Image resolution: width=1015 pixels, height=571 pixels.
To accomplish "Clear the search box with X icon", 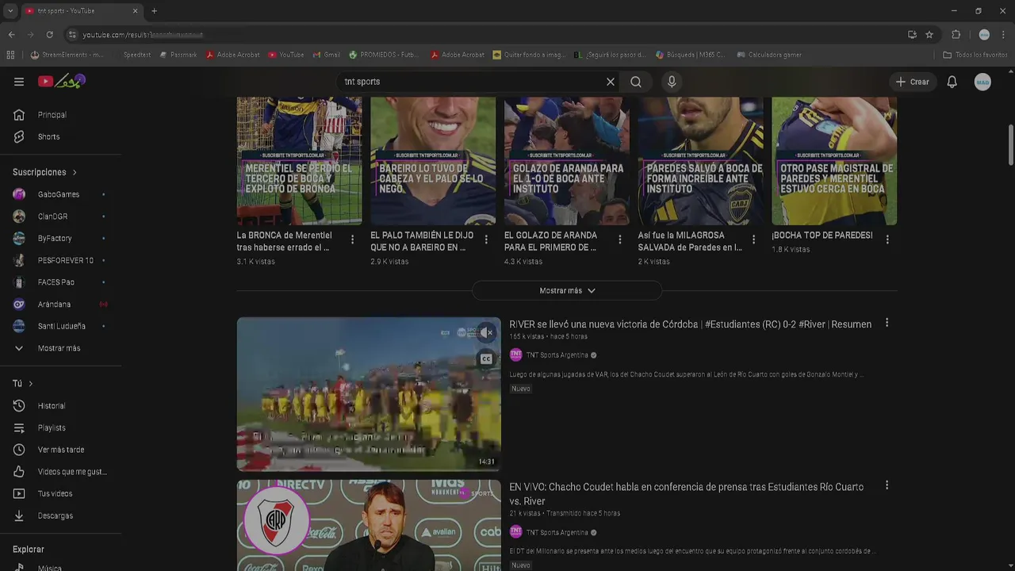I will [611, 82].
